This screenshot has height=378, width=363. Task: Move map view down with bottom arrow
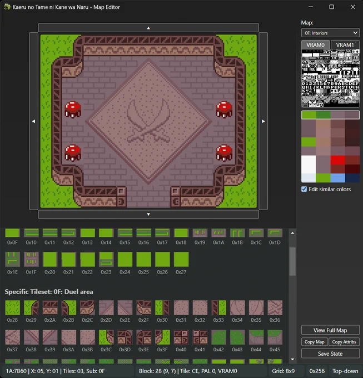(148, 215)
